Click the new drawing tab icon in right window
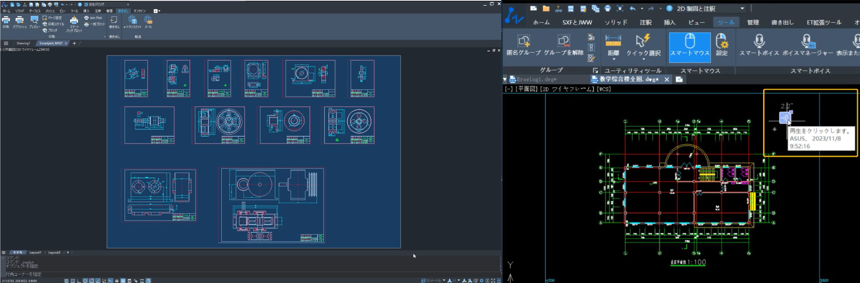Screen dimensions: 860x283 tap(679, 79)
